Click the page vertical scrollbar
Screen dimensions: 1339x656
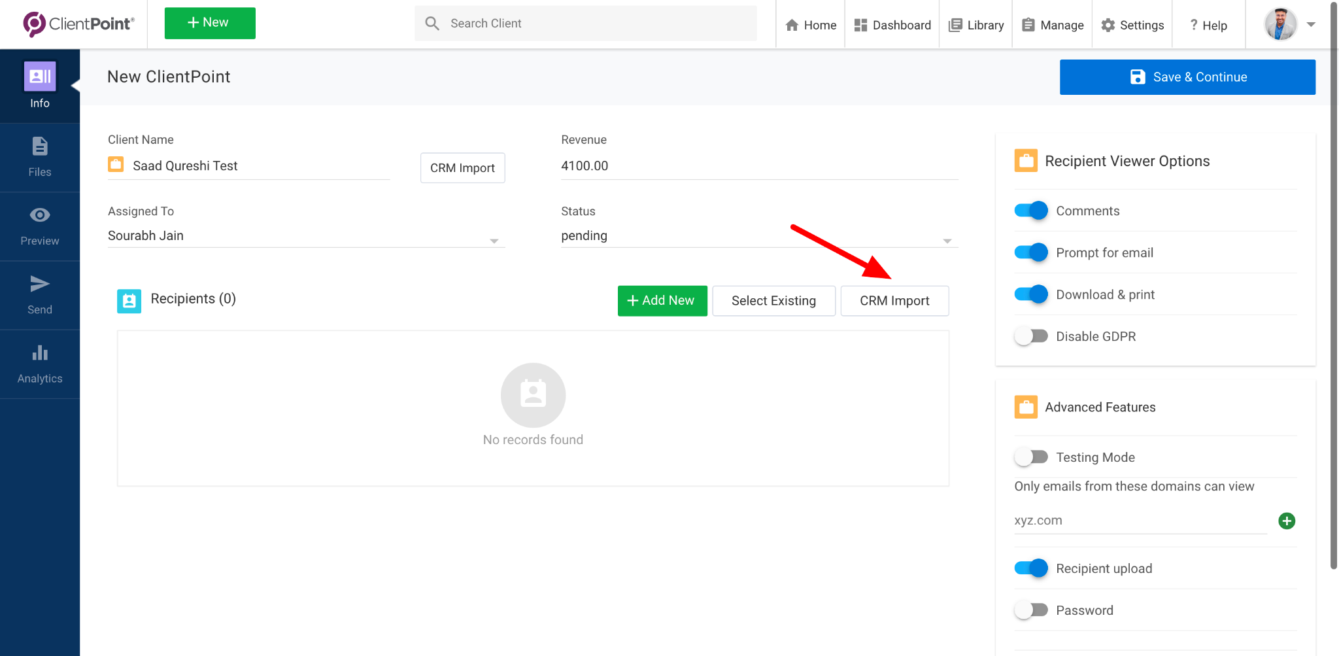1334,285
